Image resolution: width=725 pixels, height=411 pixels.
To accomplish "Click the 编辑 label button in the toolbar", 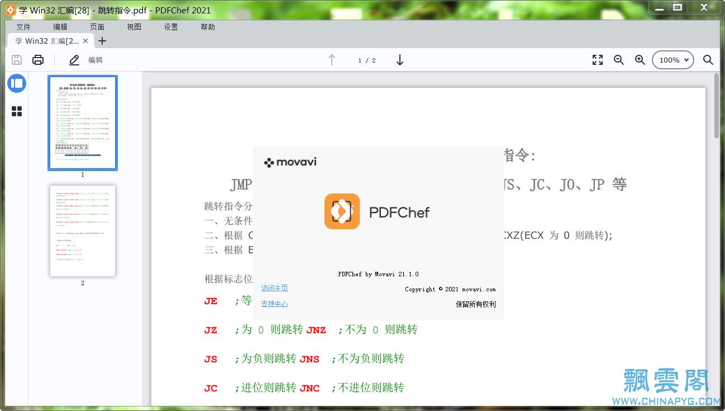I will (x=96, y=60).
